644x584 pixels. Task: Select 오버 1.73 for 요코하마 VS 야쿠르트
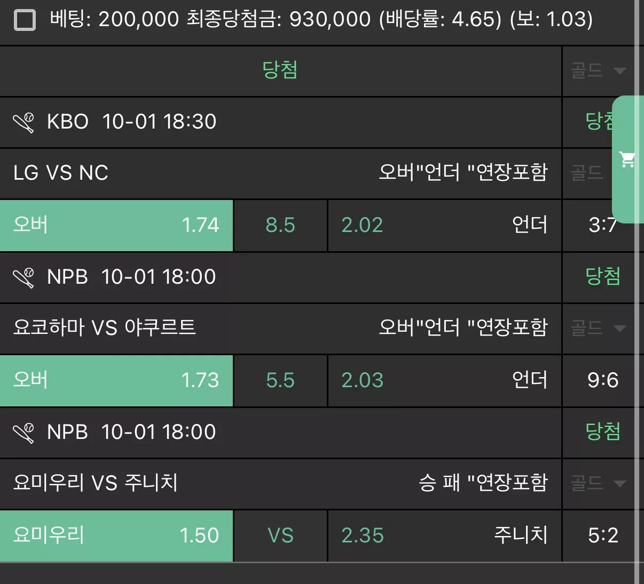[x=116, y=380]
